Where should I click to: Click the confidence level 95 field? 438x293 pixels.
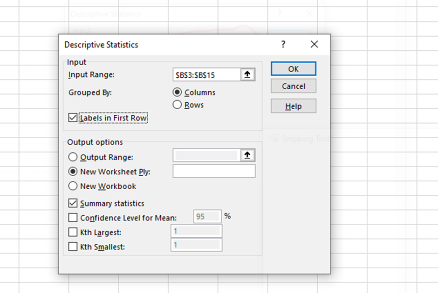pos(207,217)
